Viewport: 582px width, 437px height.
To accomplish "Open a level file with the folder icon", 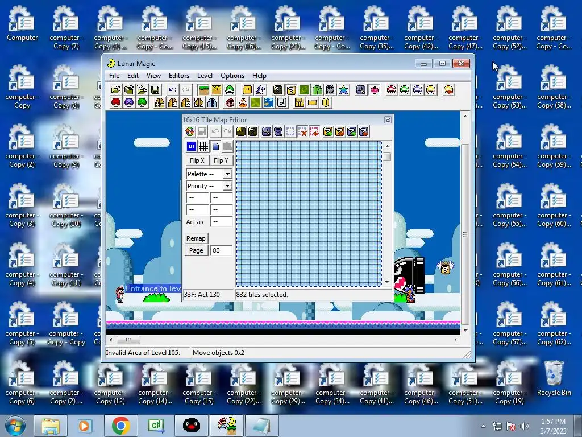I will point(116,89).
